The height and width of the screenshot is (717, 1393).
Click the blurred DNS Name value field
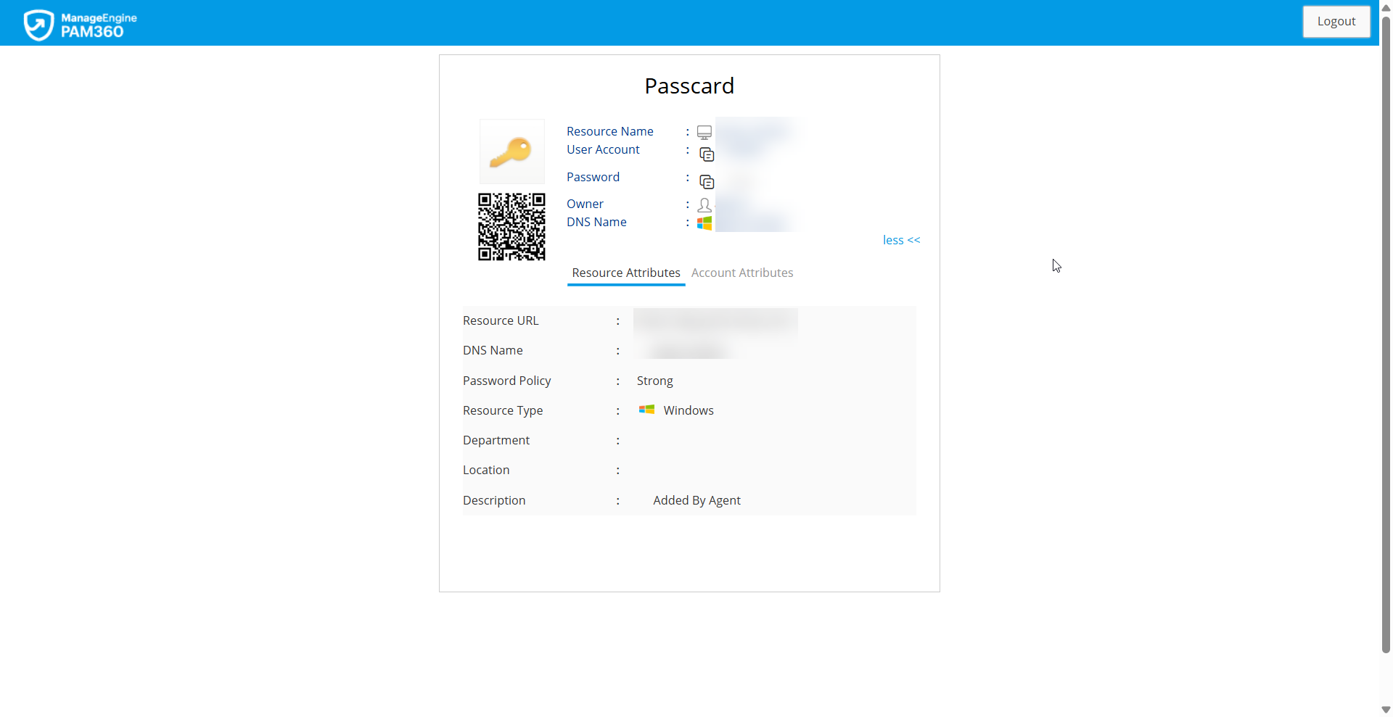click(686, 349)
